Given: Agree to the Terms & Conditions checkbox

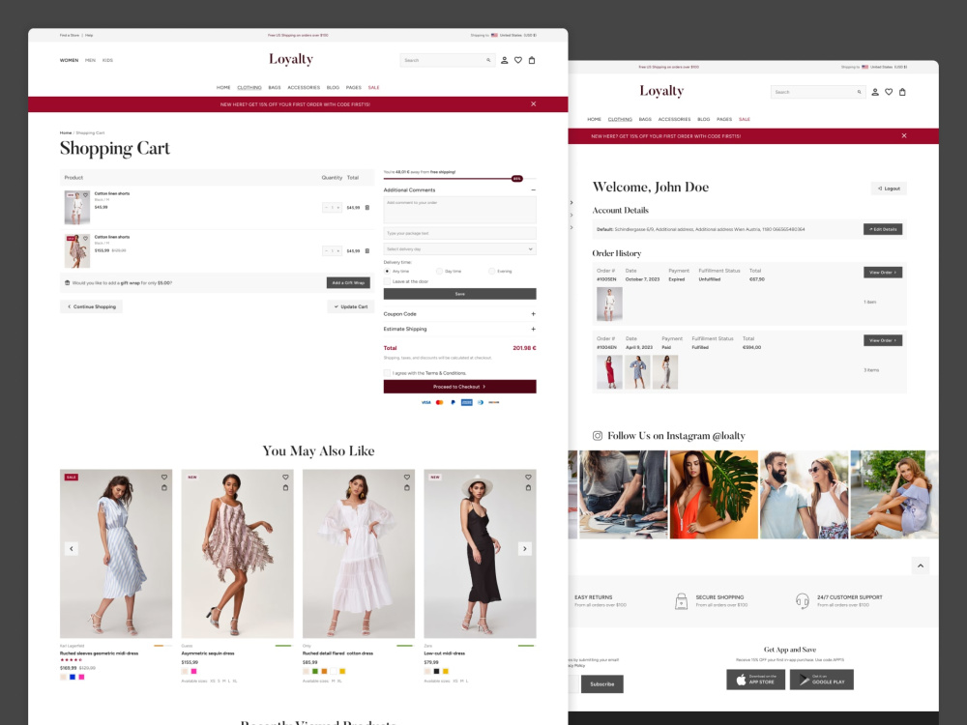Looking at the screenshot, I should pos(388,373).
